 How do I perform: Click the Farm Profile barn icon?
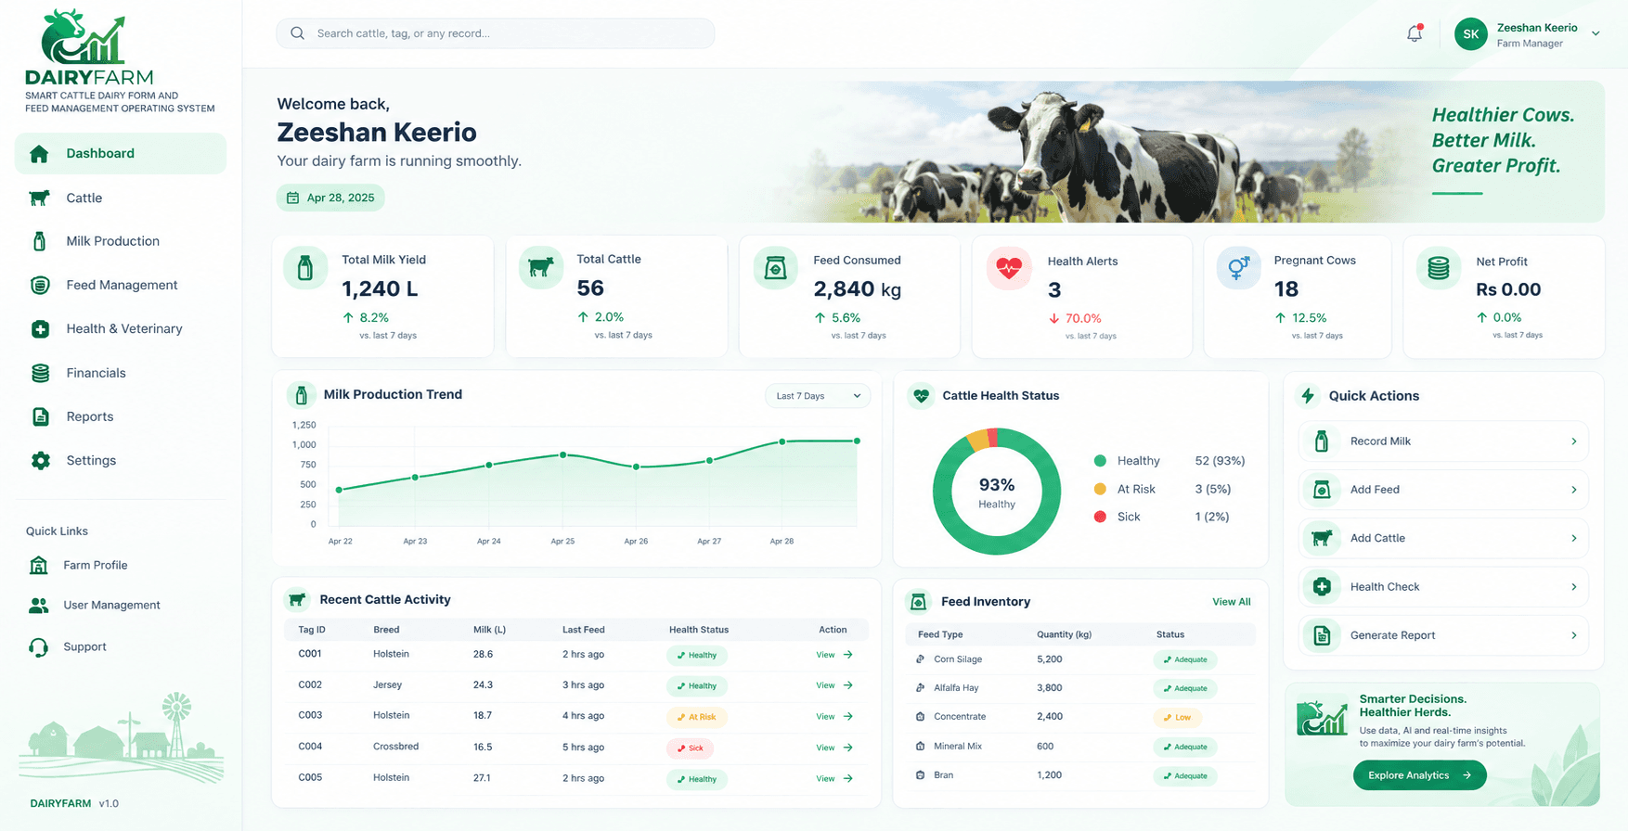tap(38, 565)
